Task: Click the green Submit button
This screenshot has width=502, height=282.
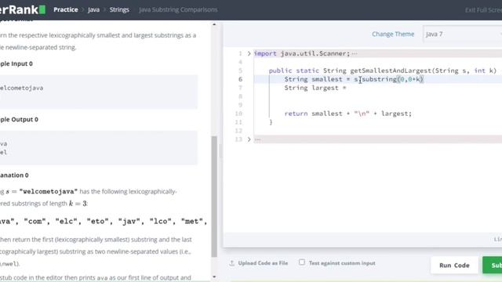Action: click(493, 265)
